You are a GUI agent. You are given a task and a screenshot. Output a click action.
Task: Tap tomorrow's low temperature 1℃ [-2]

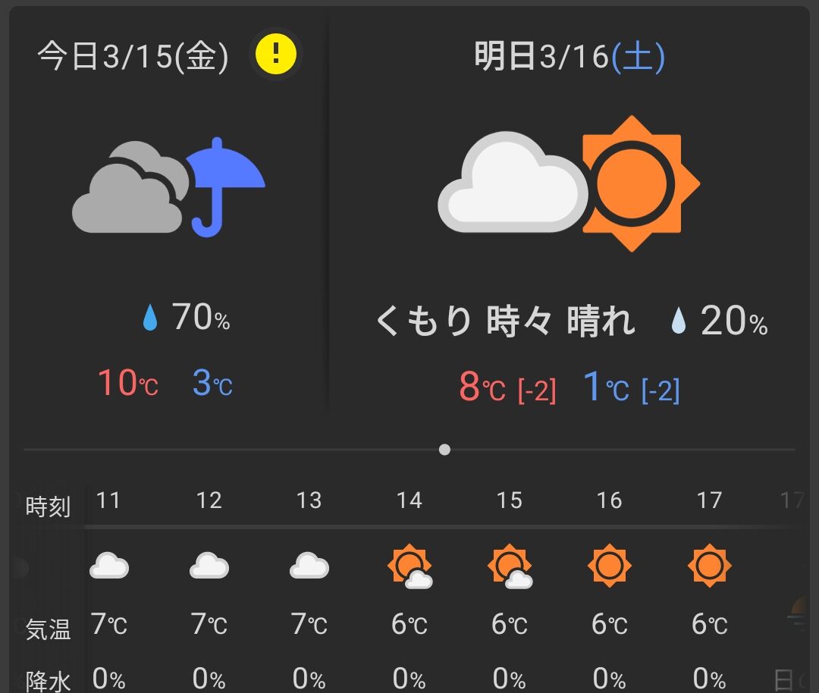631,387
